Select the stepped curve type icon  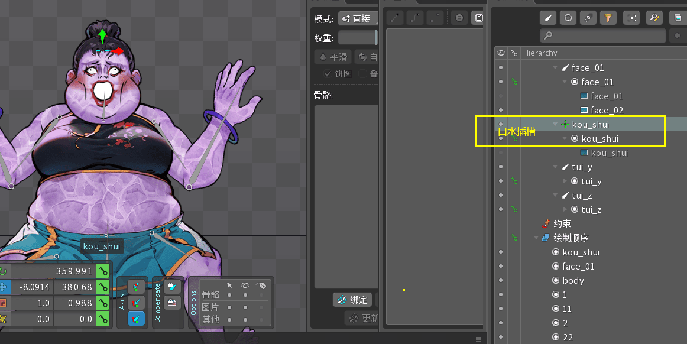point(435,18)
